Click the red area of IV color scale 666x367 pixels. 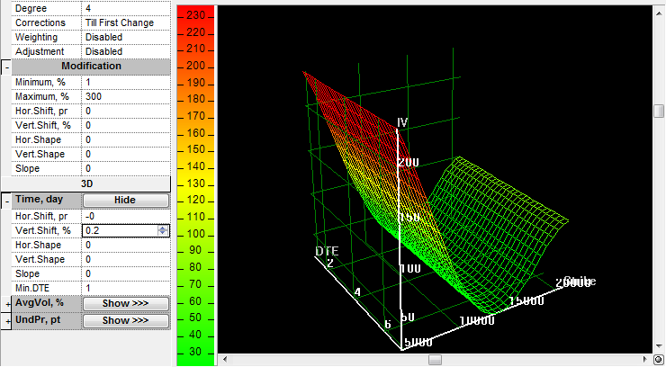pos(194,27)
